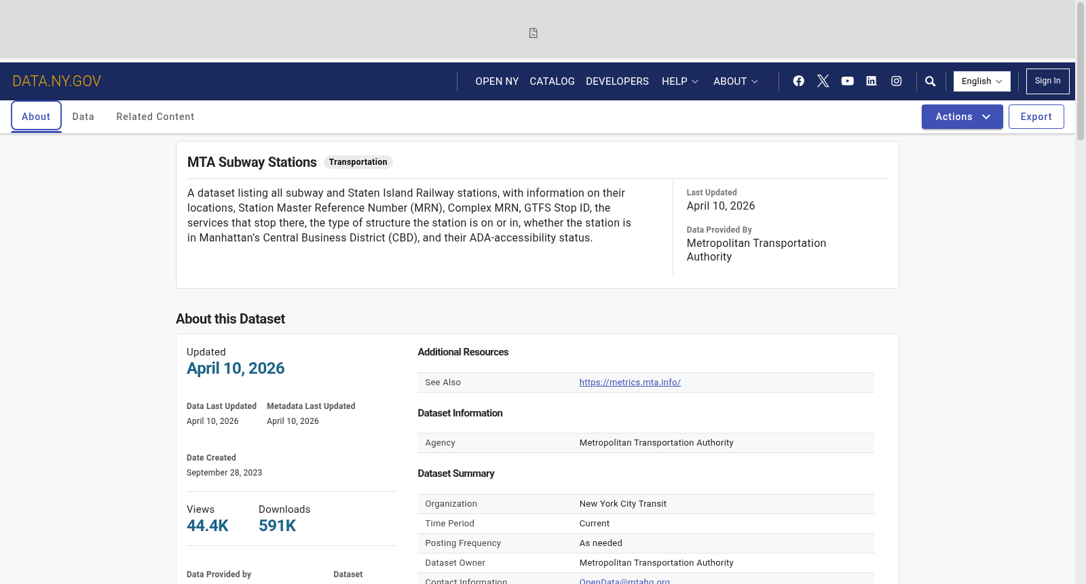Click the 'Dataset Summary' heading
The height and width of the screenshot is (584, 1086).
(x=456, y=473)
